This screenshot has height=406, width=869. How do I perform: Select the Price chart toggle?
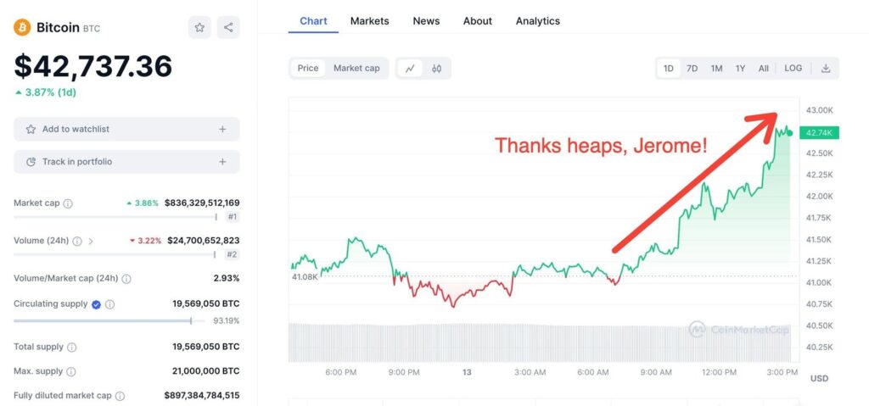308,69
